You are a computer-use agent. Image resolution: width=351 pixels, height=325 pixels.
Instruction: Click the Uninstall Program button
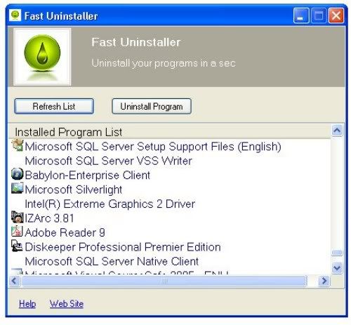[152, 106]
